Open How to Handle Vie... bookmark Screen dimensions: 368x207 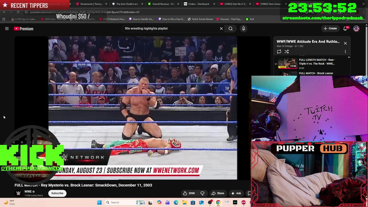point(141,19)
